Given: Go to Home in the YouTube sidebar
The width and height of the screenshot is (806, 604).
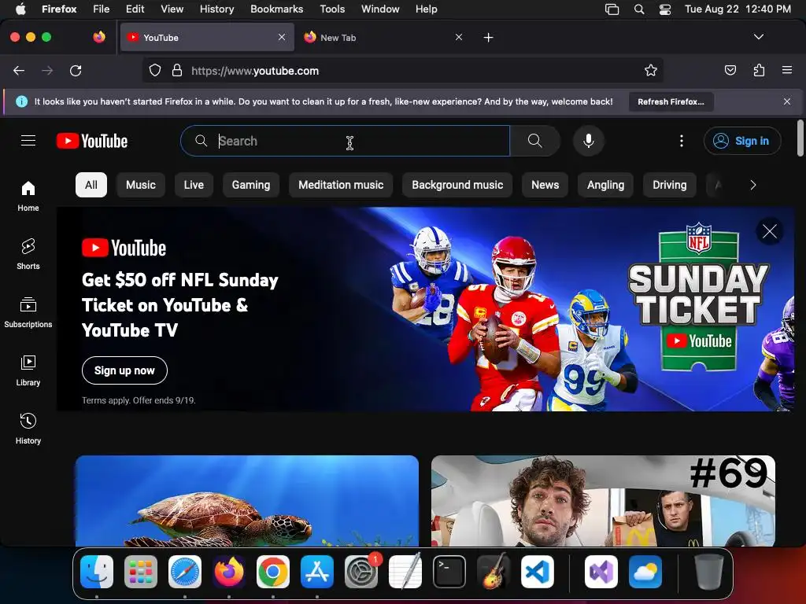Looking at the screenshot, I should pyautogui.click(x=28, y=196).
